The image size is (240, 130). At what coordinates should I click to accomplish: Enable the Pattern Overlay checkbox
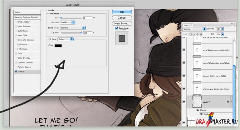[16, 67]
